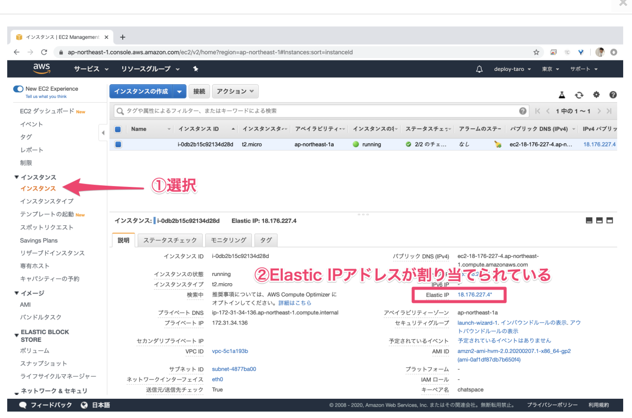This screenshot has width=632, height=418.
Task: Open スポットリクエスト in sidebar
Action: coord(47,227)
